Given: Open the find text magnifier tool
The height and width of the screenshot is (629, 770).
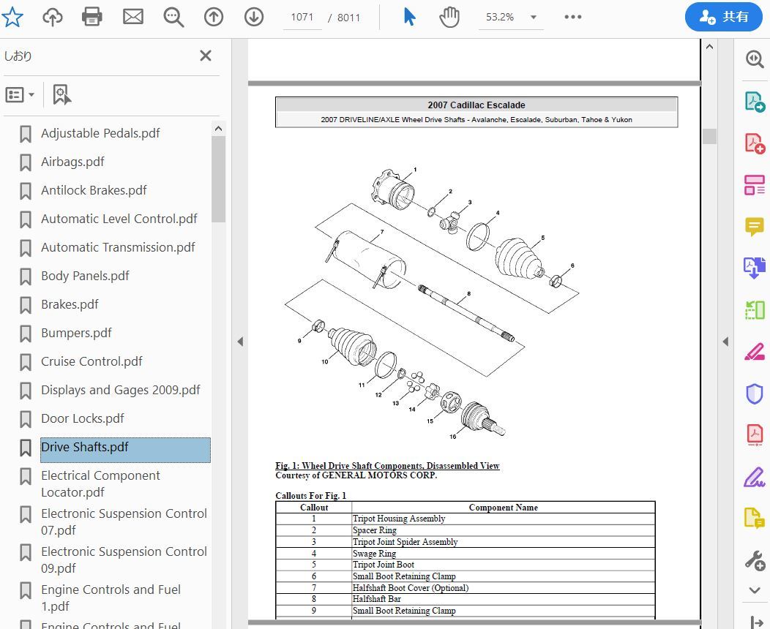Looking at the screenshot, I should coord(173,17).
